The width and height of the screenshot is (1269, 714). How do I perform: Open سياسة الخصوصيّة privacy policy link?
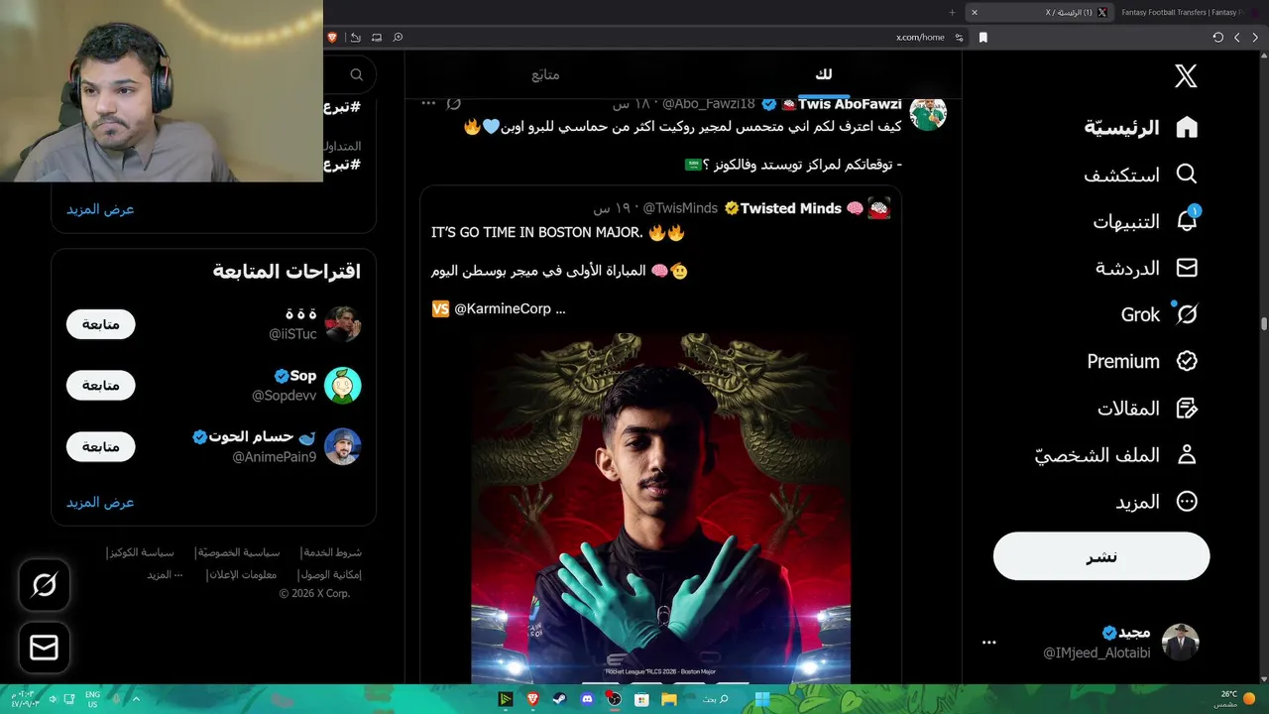coord(238,552)
